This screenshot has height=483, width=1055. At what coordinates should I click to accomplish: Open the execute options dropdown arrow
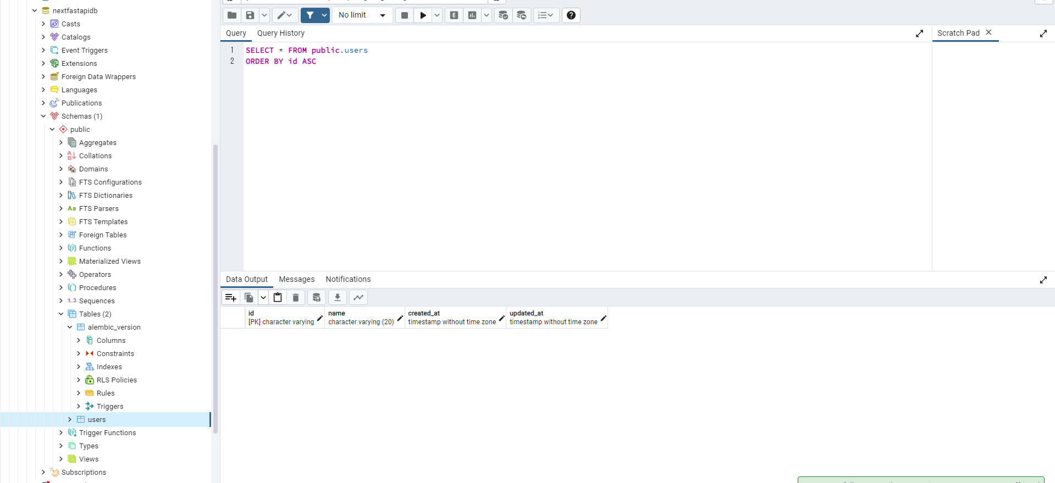[x=437, y=15]
